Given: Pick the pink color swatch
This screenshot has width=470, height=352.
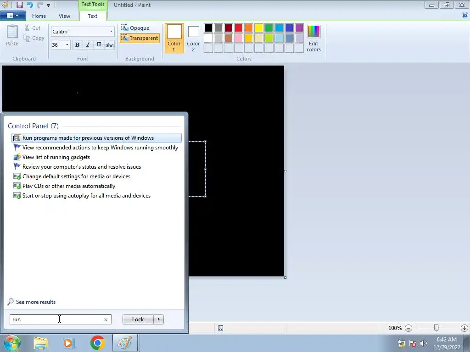Looking at the screenshot, I should point(239,38).
